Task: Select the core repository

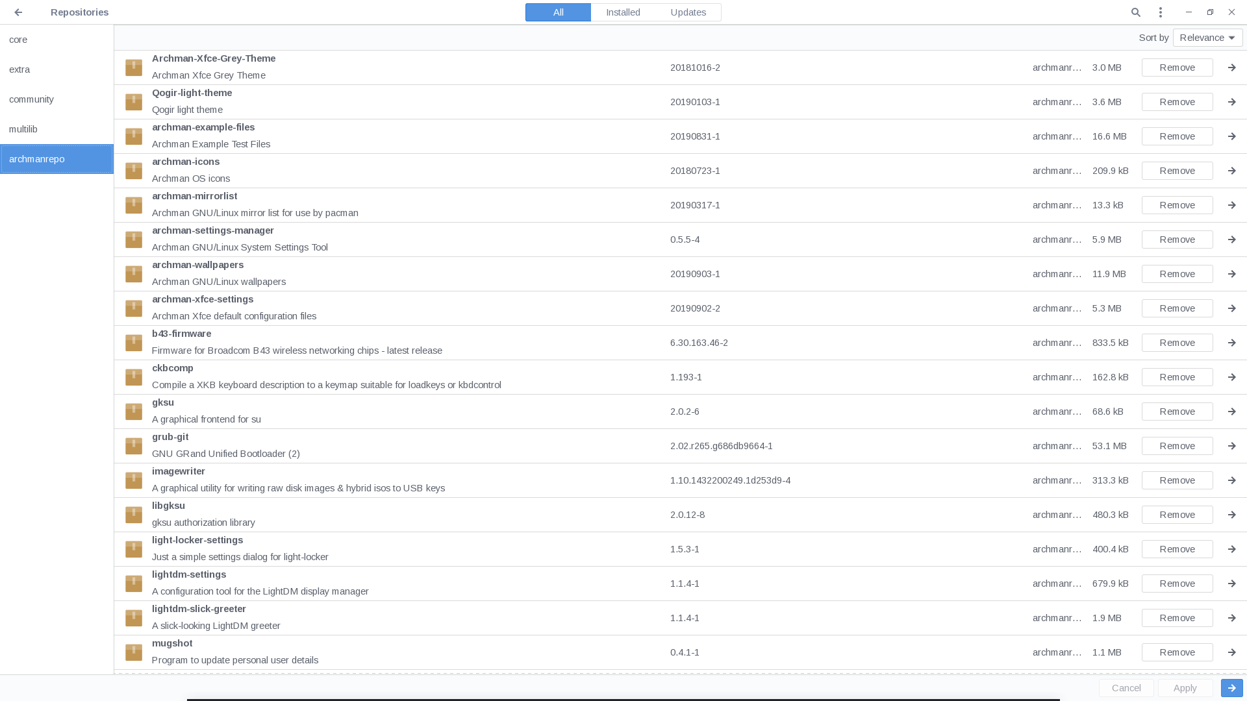Action: 57,40
